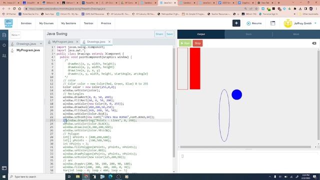Switch to the Output tab
Screen dimensions: 320x180
[x=201, y=34]
